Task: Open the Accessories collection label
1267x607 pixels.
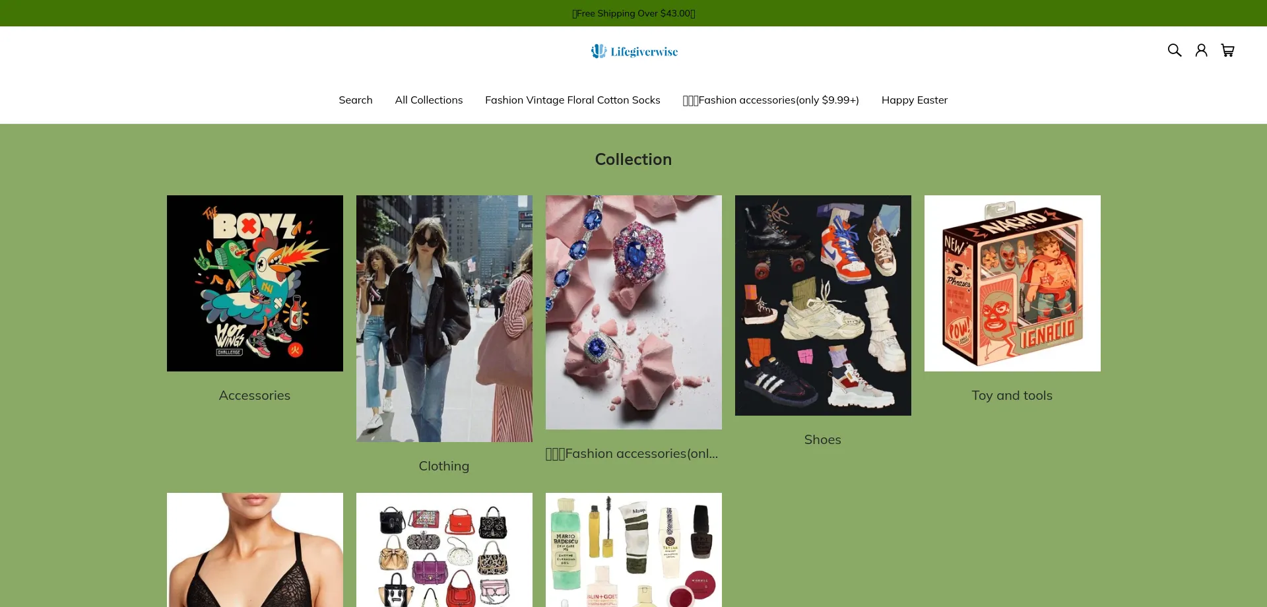Action: (255, 395)
